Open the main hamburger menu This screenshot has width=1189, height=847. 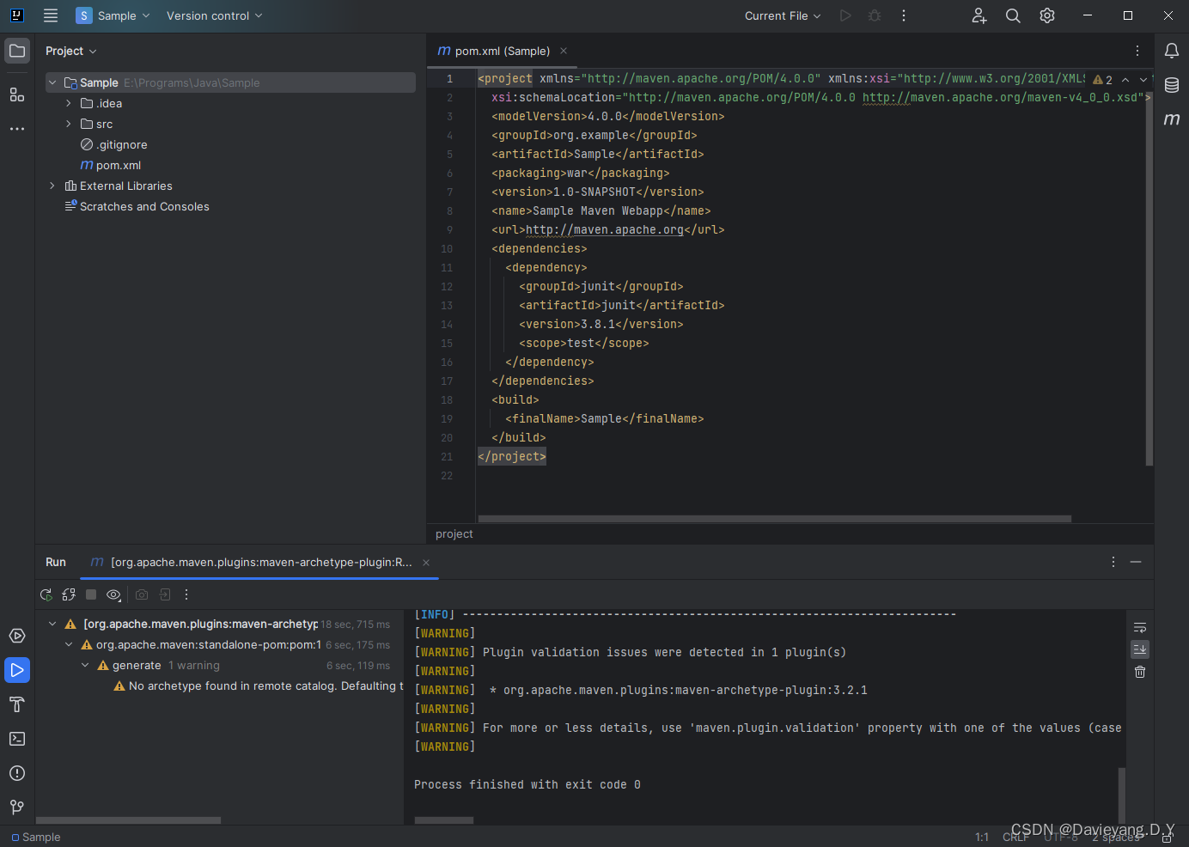(x=51, y=15)
